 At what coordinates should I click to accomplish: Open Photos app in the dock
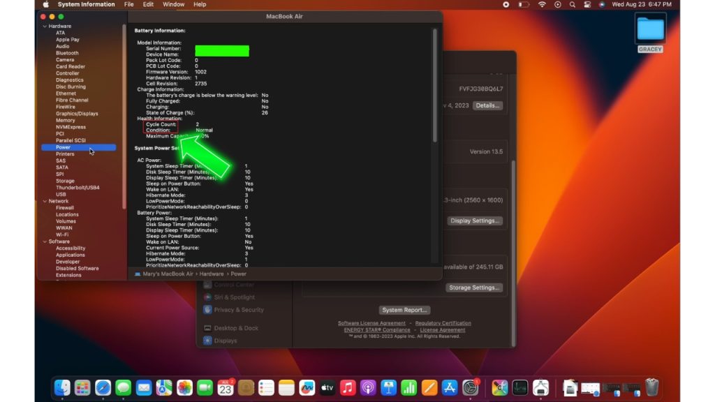pyautogui.click(x=184, y=388)
